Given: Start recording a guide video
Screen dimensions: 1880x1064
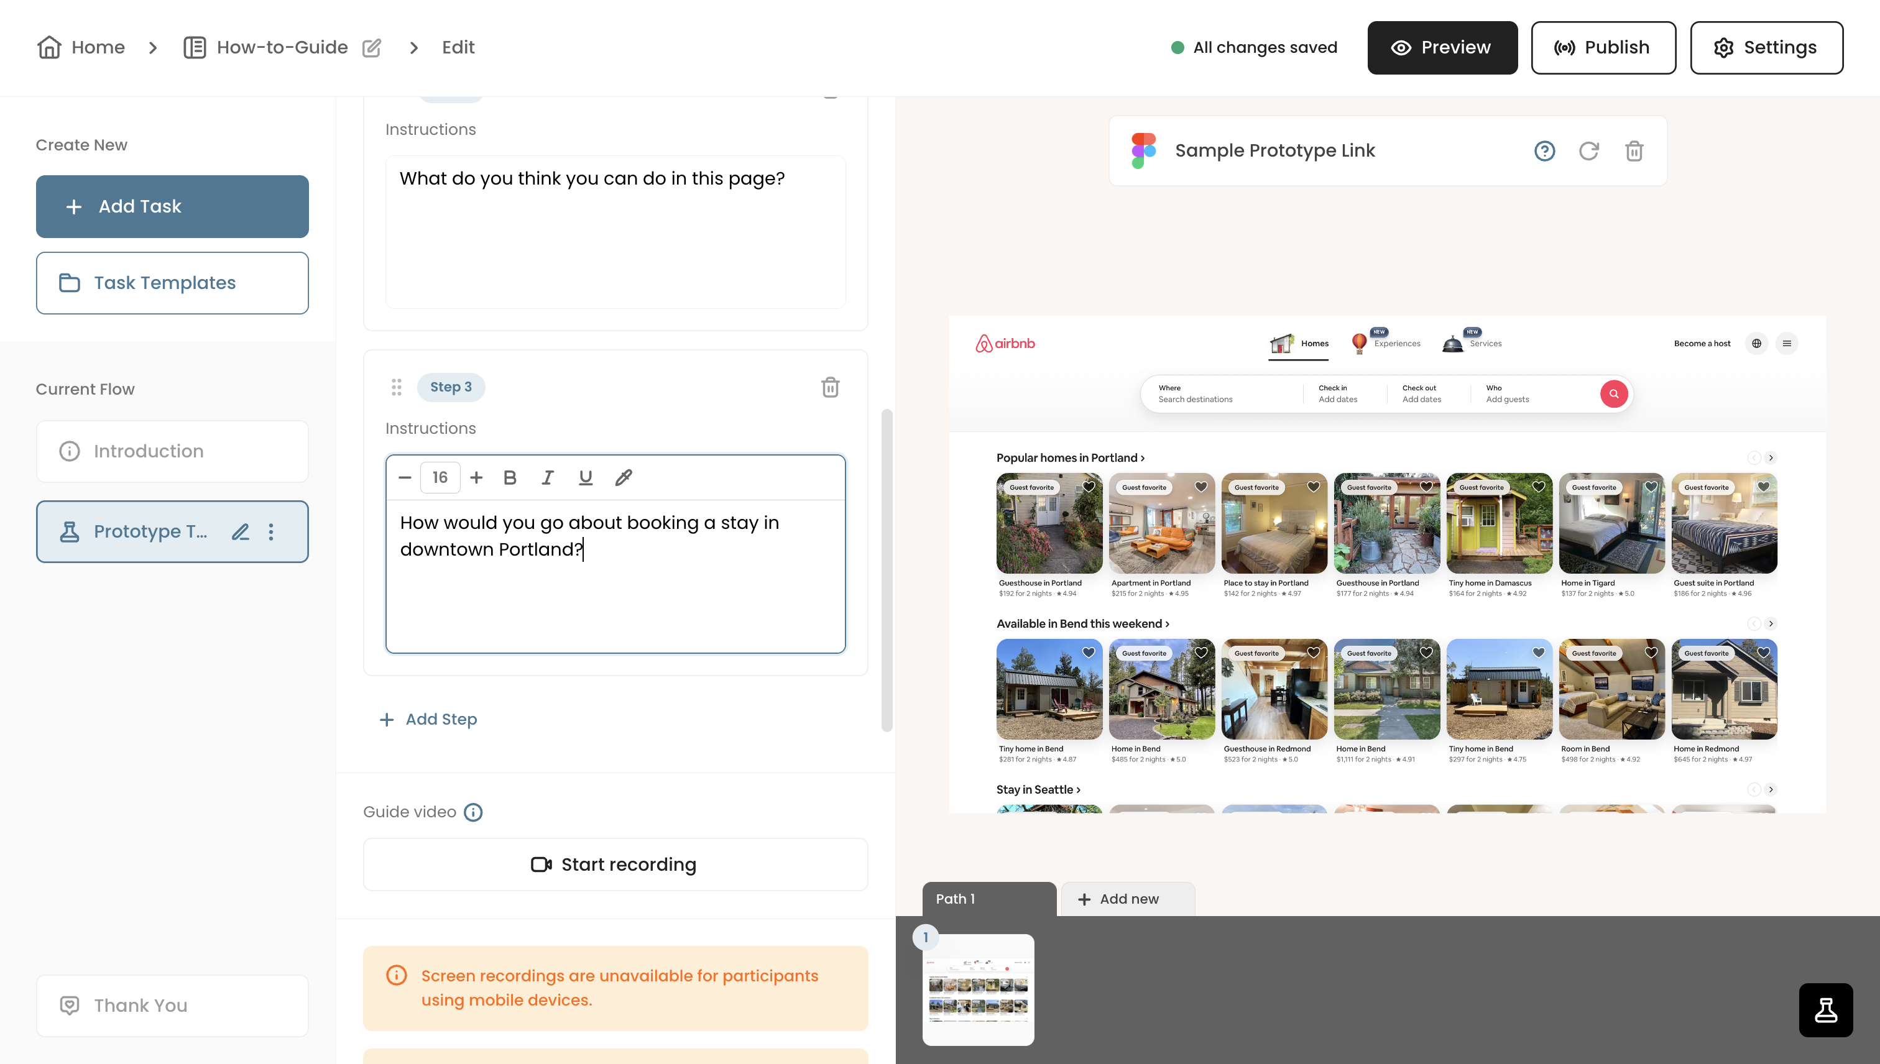Looking at the screenshot, I should point(615,864).
